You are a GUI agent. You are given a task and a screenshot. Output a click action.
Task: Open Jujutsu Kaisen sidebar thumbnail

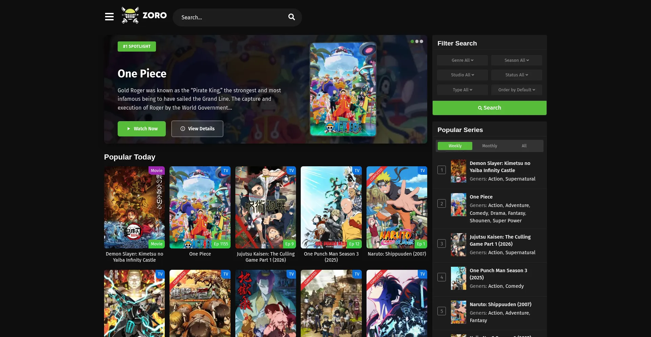[458, 245]
